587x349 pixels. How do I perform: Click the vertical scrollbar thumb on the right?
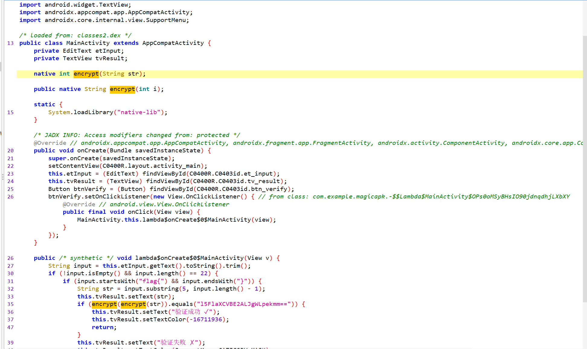pos(585,169)
